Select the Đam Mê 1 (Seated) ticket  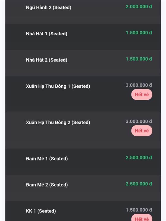tap(83, 162)
